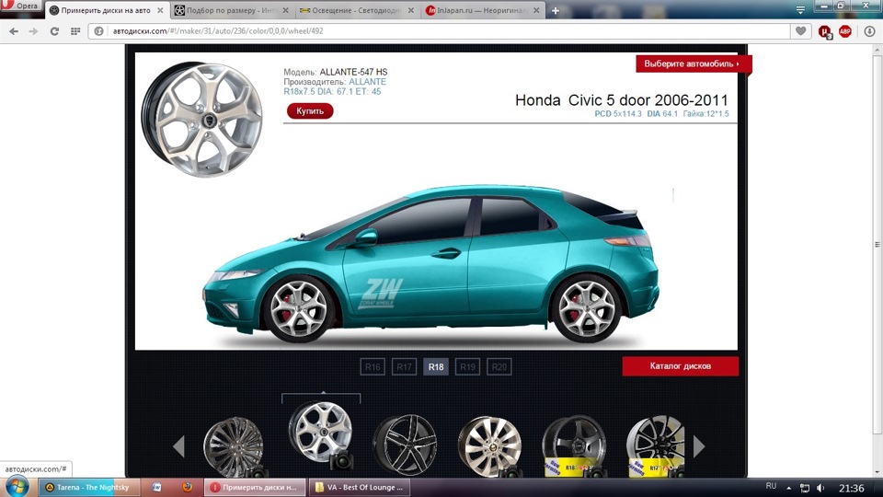Screen dimensions: 883x497
Task: Click the page vertical scrollbar
Action: point(877,245)
